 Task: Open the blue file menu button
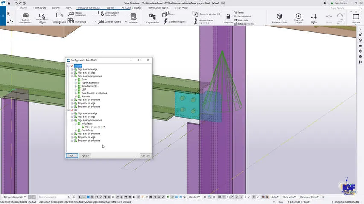coord(3,16)
